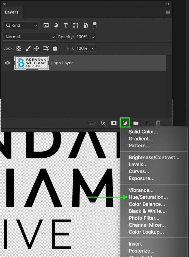Collapse the panel with double-arrow icon
This screenshot has width=189, height=257.
point(168,4)
